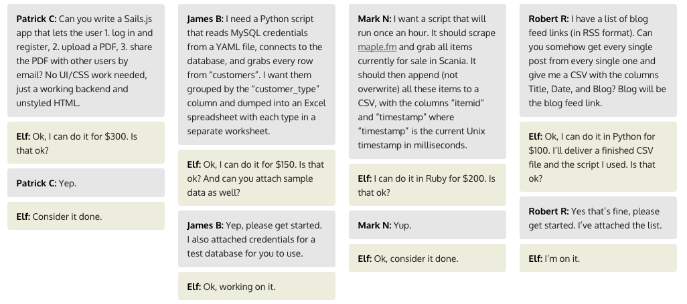Image resolution: width=687 pixels, height=304 pixels.
Task: Select Elf's $150 quote asking for sample data
Action: [x=256, y=178]
